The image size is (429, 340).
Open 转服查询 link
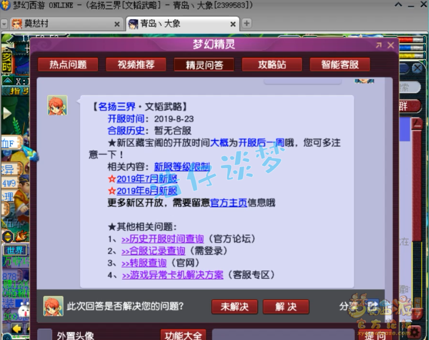tap(144, 263)
